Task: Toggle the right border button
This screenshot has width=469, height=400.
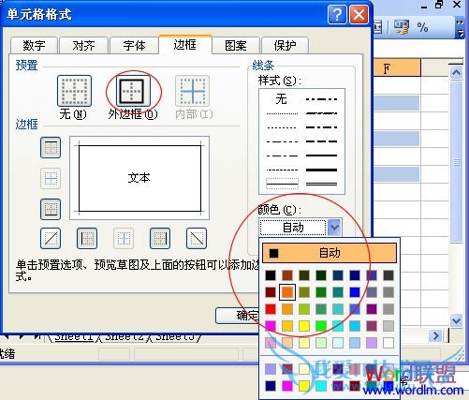Action: coord(160,239)
